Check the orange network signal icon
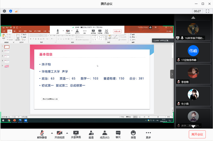Viewport: 213px width, 141px height. coord(16,11)
